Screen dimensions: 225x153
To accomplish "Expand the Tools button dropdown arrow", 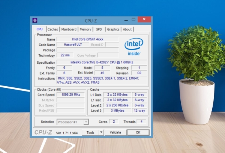I will pos(101,132).
